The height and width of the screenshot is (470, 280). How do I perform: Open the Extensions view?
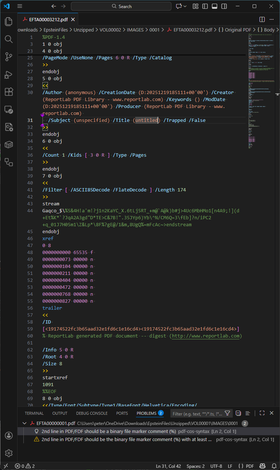[8, 93]
